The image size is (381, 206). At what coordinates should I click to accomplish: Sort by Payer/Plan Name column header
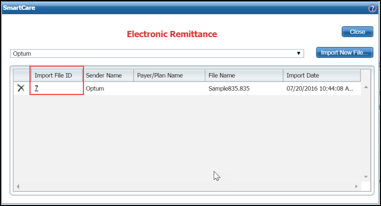pyautogui.click(x=169, y=75)
